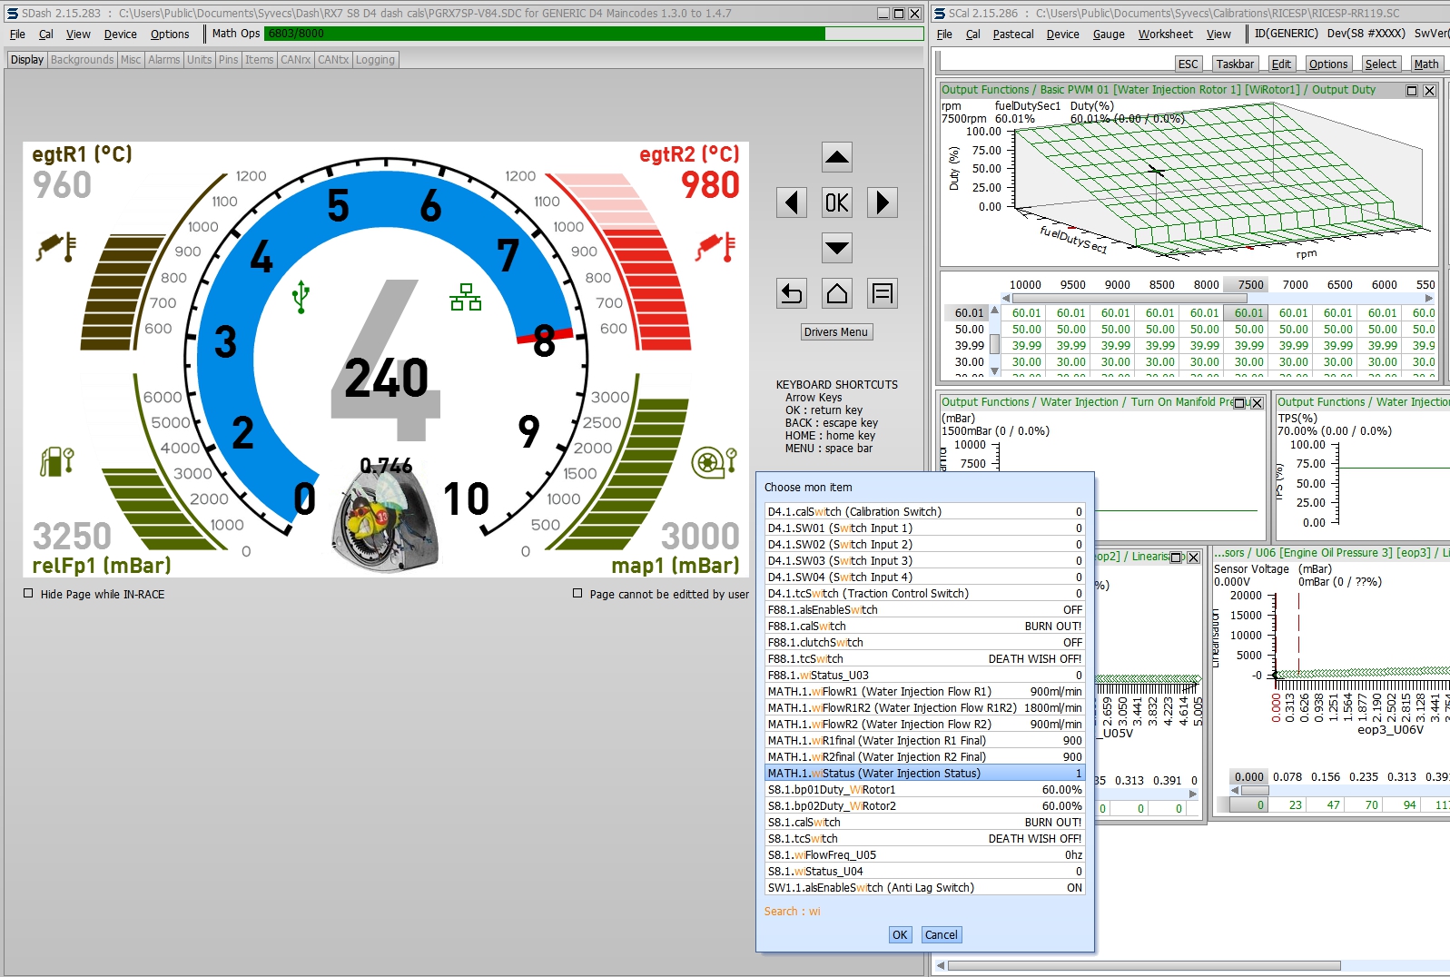The width and height of the screenshot is (1450, 977).
Task: Click the home icon button
Action: tap(836, 293)
